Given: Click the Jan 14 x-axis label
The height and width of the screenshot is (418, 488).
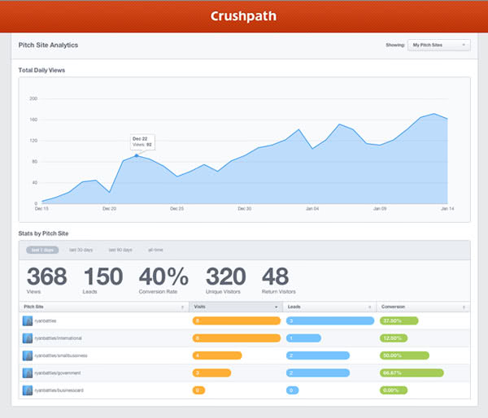Looking at the screenshot, I should click(447, 208).
